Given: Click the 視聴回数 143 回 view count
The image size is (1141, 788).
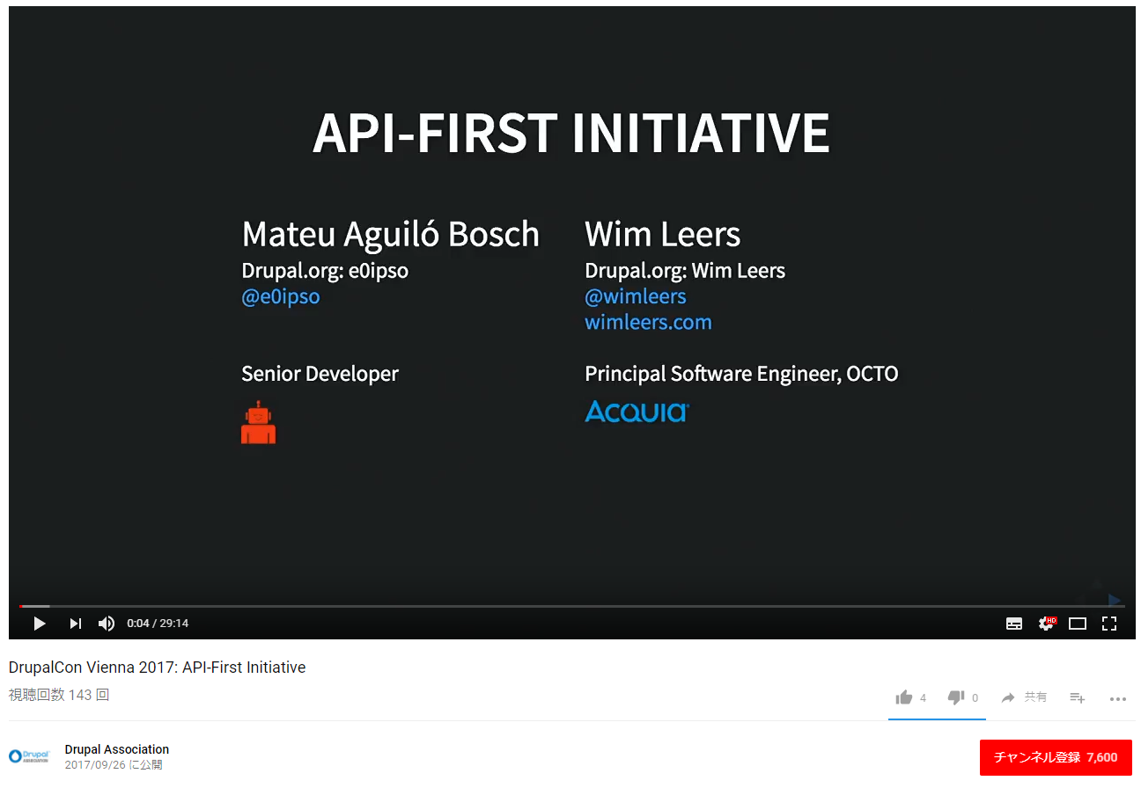Looking at the screenshot, I should pos(59,695).
